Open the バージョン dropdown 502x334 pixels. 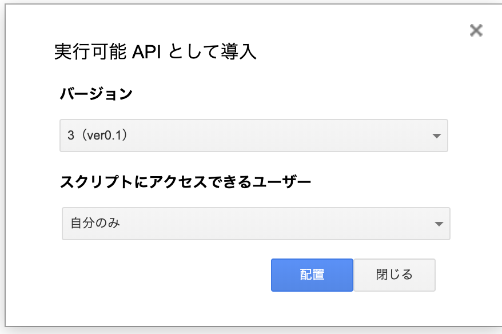point(253,136)
